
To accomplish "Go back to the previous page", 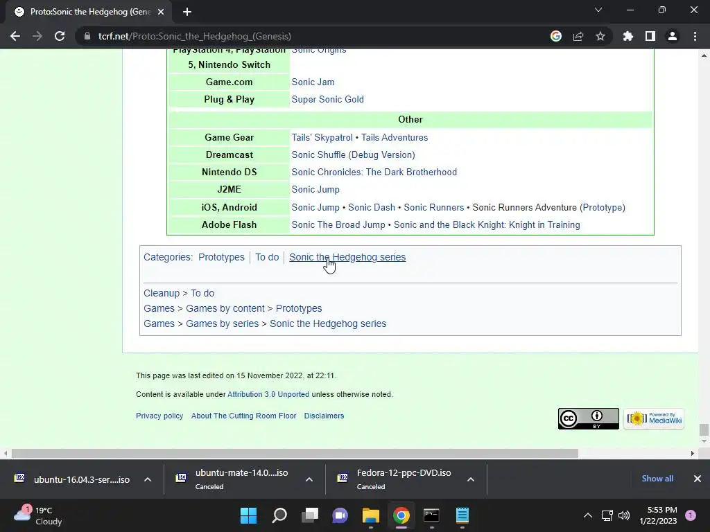I will coord(15,36).
